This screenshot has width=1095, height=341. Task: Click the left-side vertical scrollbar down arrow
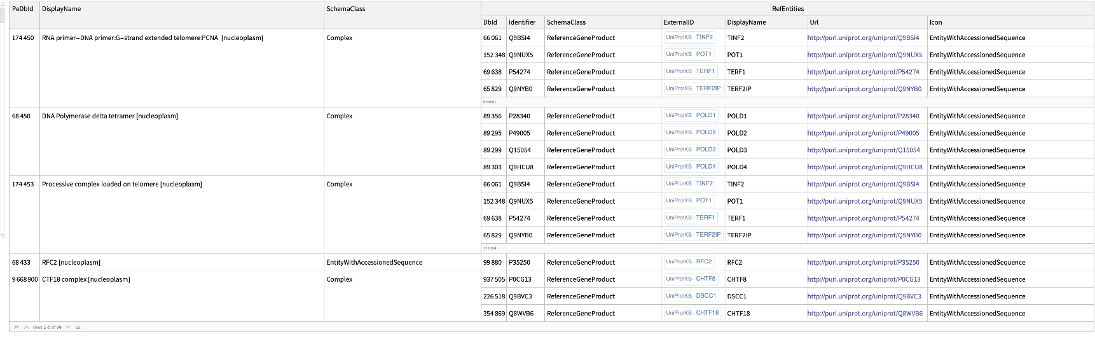tap(3, 236)
